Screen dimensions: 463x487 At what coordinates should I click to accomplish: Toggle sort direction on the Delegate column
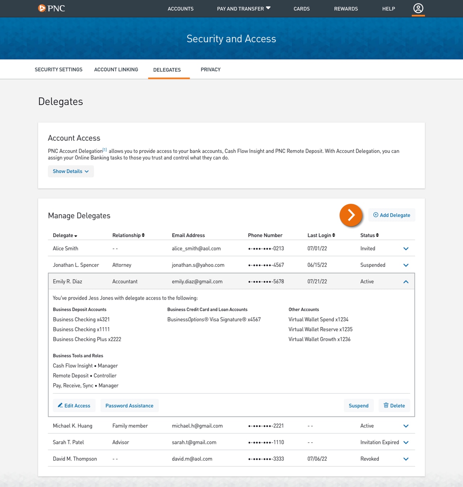pos(76,235)
